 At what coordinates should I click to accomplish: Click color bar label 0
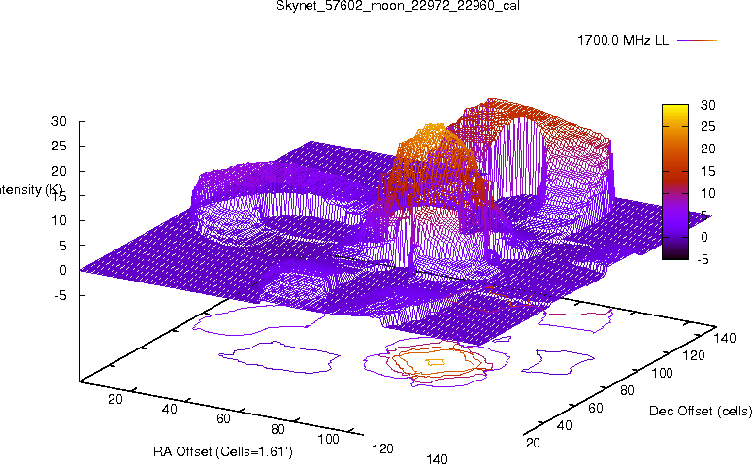(x=704, y=237)
